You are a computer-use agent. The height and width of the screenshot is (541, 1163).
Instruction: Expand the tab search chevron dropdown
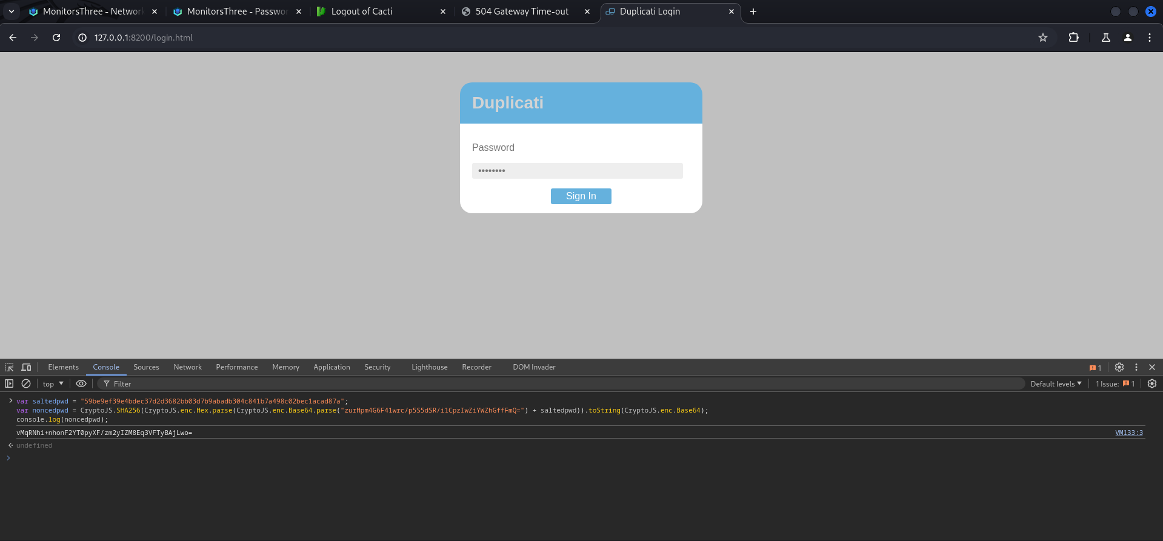[x=12, y=12]
